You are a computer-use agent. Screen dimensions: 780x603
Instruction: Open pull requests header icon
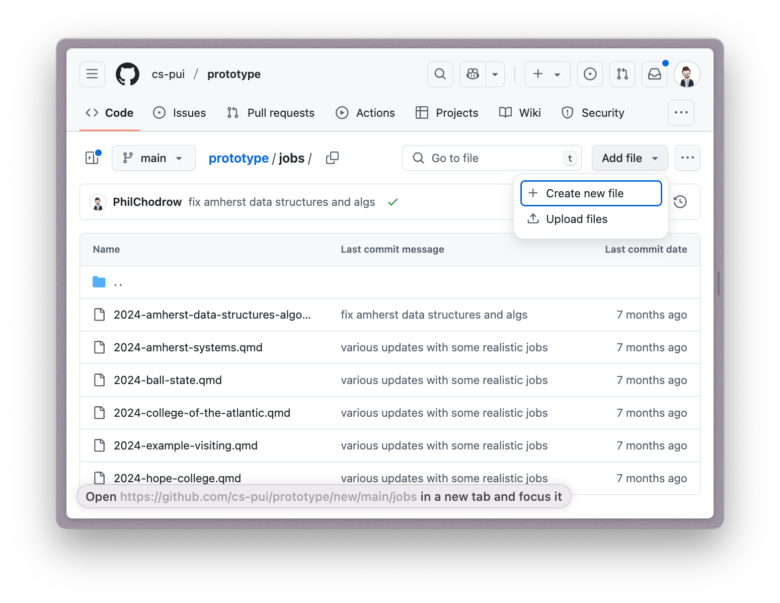coord(622,74)
